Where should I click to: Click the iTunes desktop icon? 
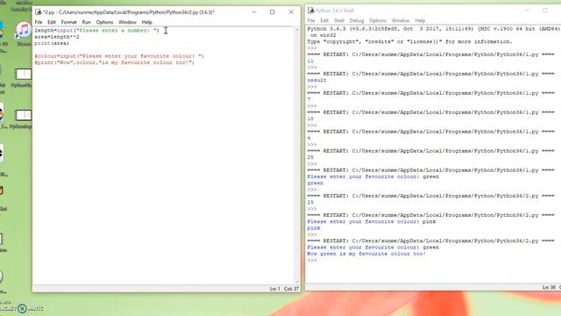coord(24,33)
